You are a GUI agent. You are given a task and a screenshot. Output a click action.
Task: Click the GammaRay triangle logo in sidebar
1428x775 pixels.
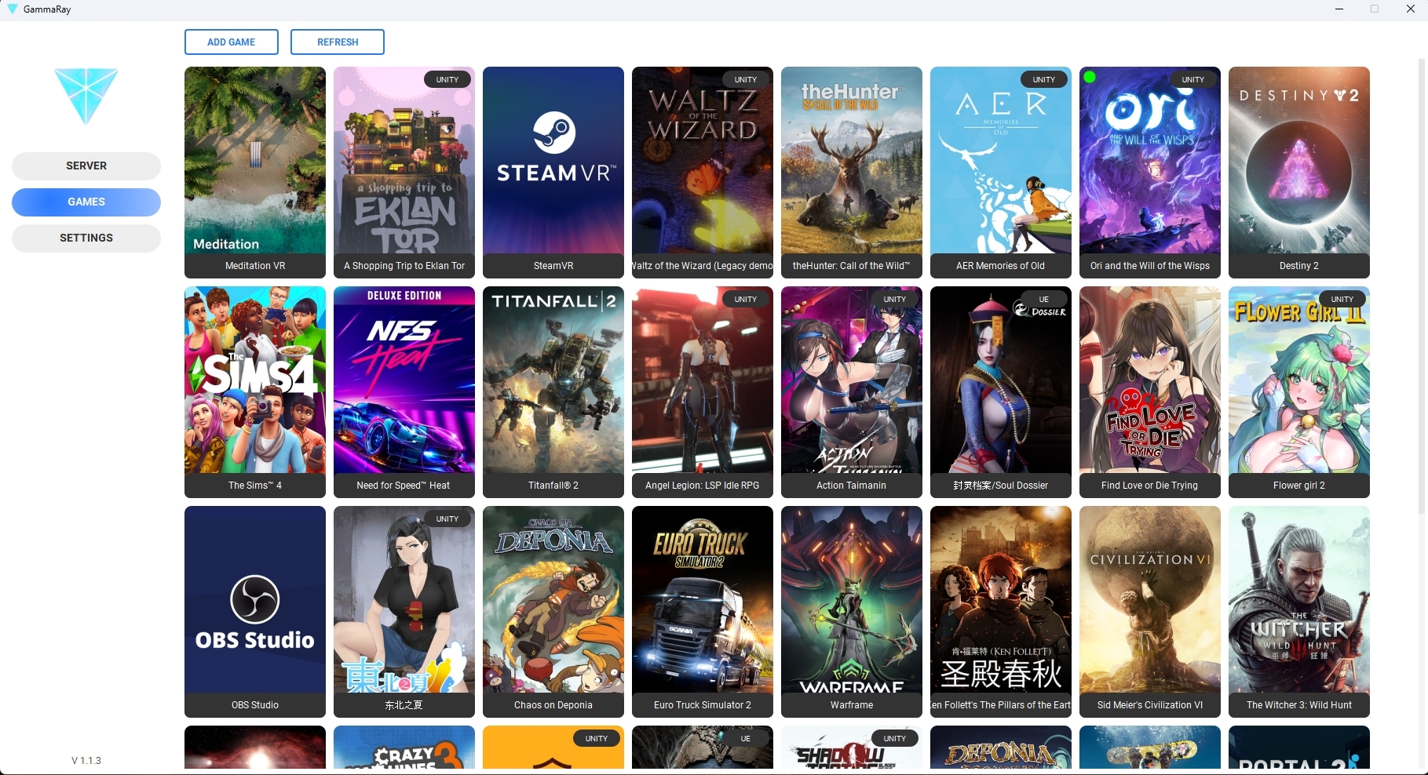86,95
